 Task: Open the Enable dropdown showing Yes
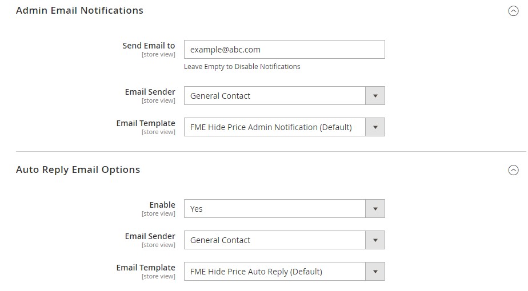click(x=275, y=209)
